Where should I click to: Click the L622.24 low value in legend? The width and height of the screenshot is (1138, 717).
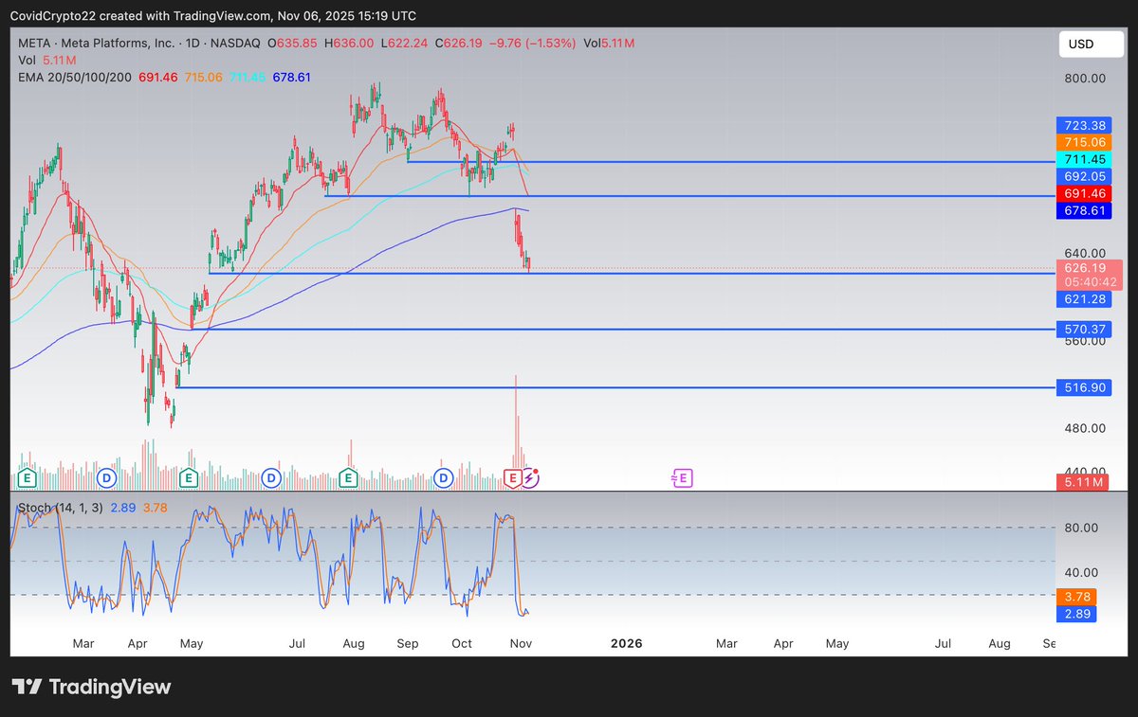(404, 43)
